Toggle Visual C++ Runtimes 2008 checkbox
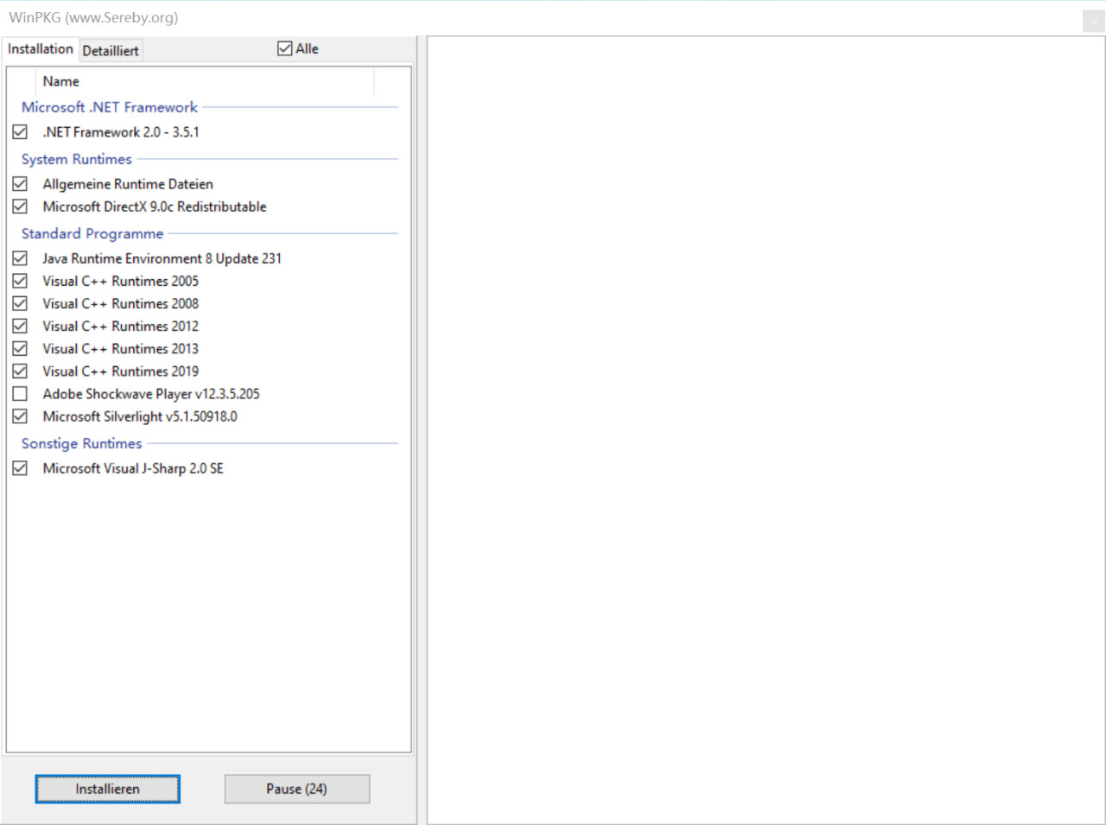 click(20, 303)
